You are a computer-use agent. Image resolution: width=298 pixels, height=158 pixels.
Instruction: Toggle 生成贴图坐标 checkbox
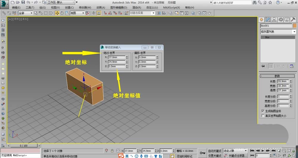[x=263, y=111]
